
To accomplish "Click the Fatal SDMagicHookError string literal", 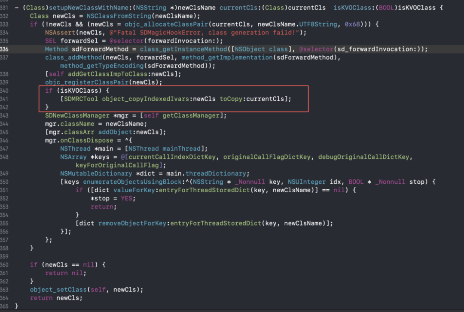I will [204, 33].
